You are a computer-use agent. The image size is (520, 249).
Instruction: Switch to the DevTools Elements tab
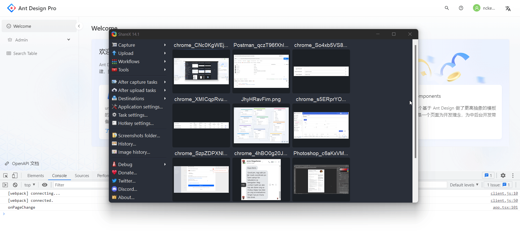(35, 176)
